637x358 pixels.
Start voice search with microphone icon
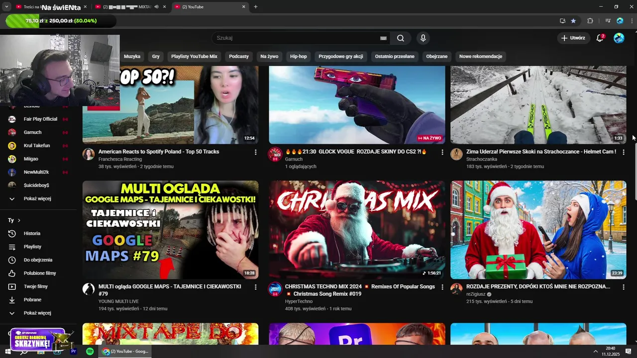(423, 38)
